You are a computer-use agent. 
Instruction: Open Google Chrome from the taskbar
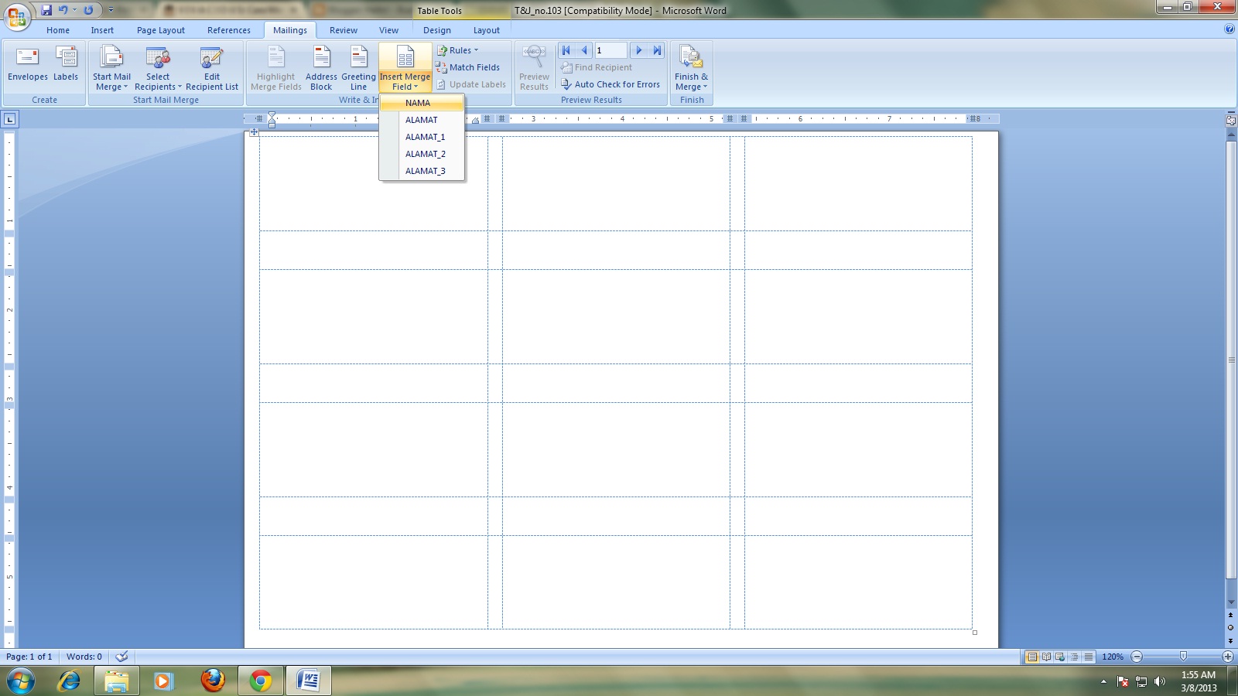[x=261, y=681]
